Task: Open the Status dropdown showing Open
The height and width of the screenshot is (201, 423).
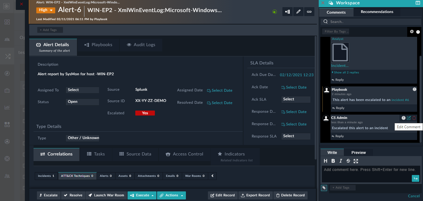Action: coord(82,102)
